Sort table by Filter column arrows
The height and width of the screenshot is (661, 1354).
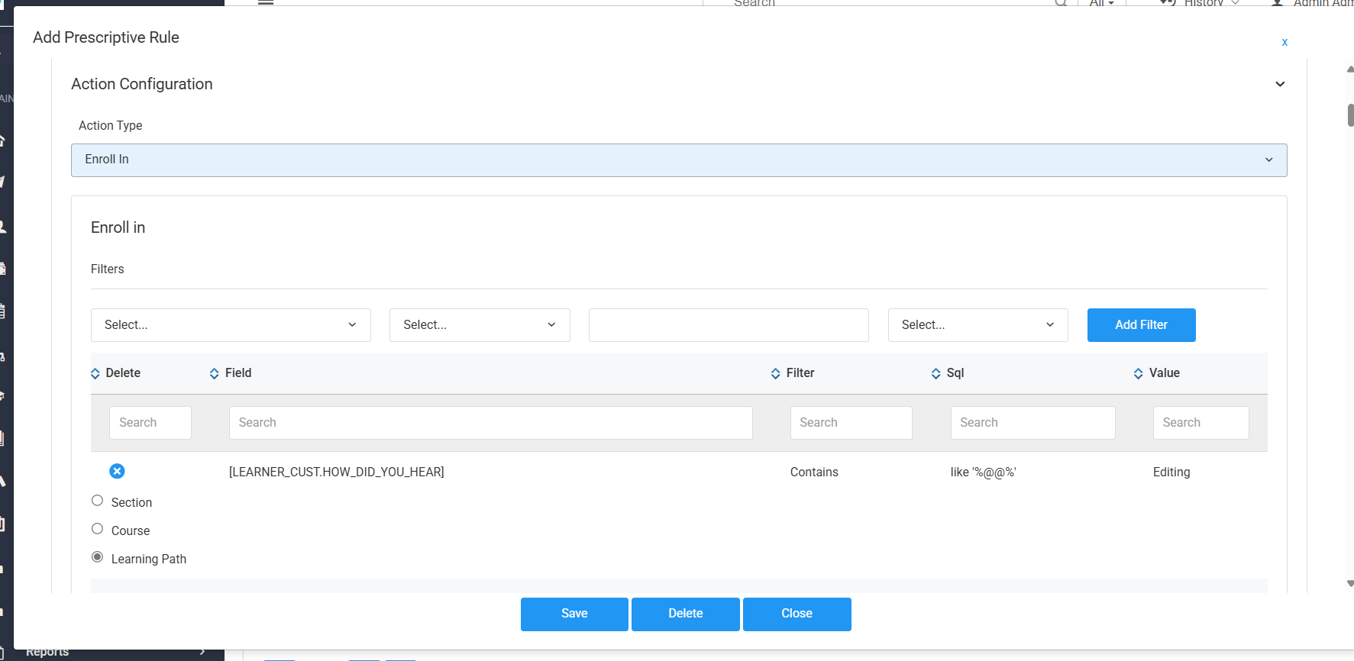[776, 373]
